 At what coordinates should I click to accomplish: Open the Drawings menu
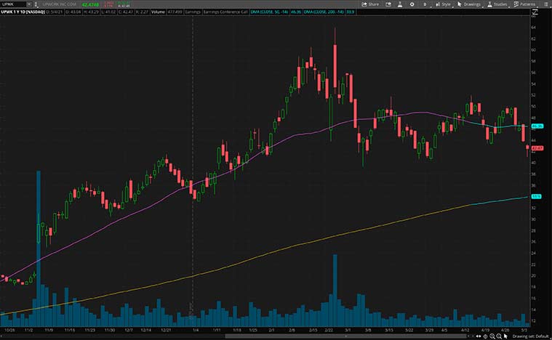tap(471, 4)
